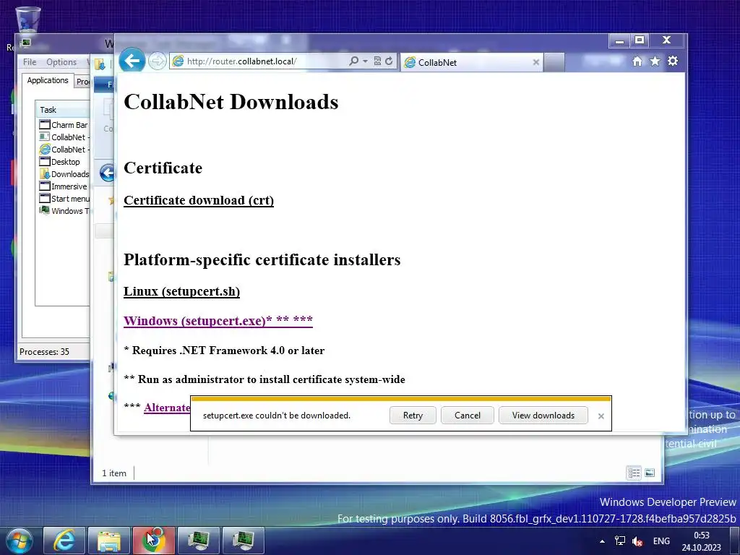
Task: Open Windows (setupcert.exe) link
Action: click(x=218, y=320)
